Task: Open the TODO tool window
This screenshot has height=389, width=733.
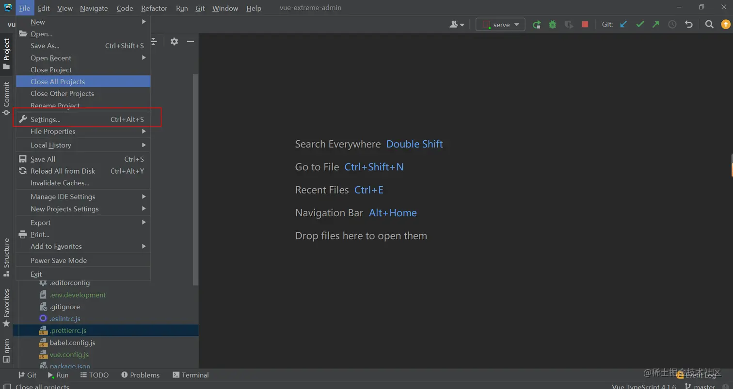Action: tap(94, 375)
